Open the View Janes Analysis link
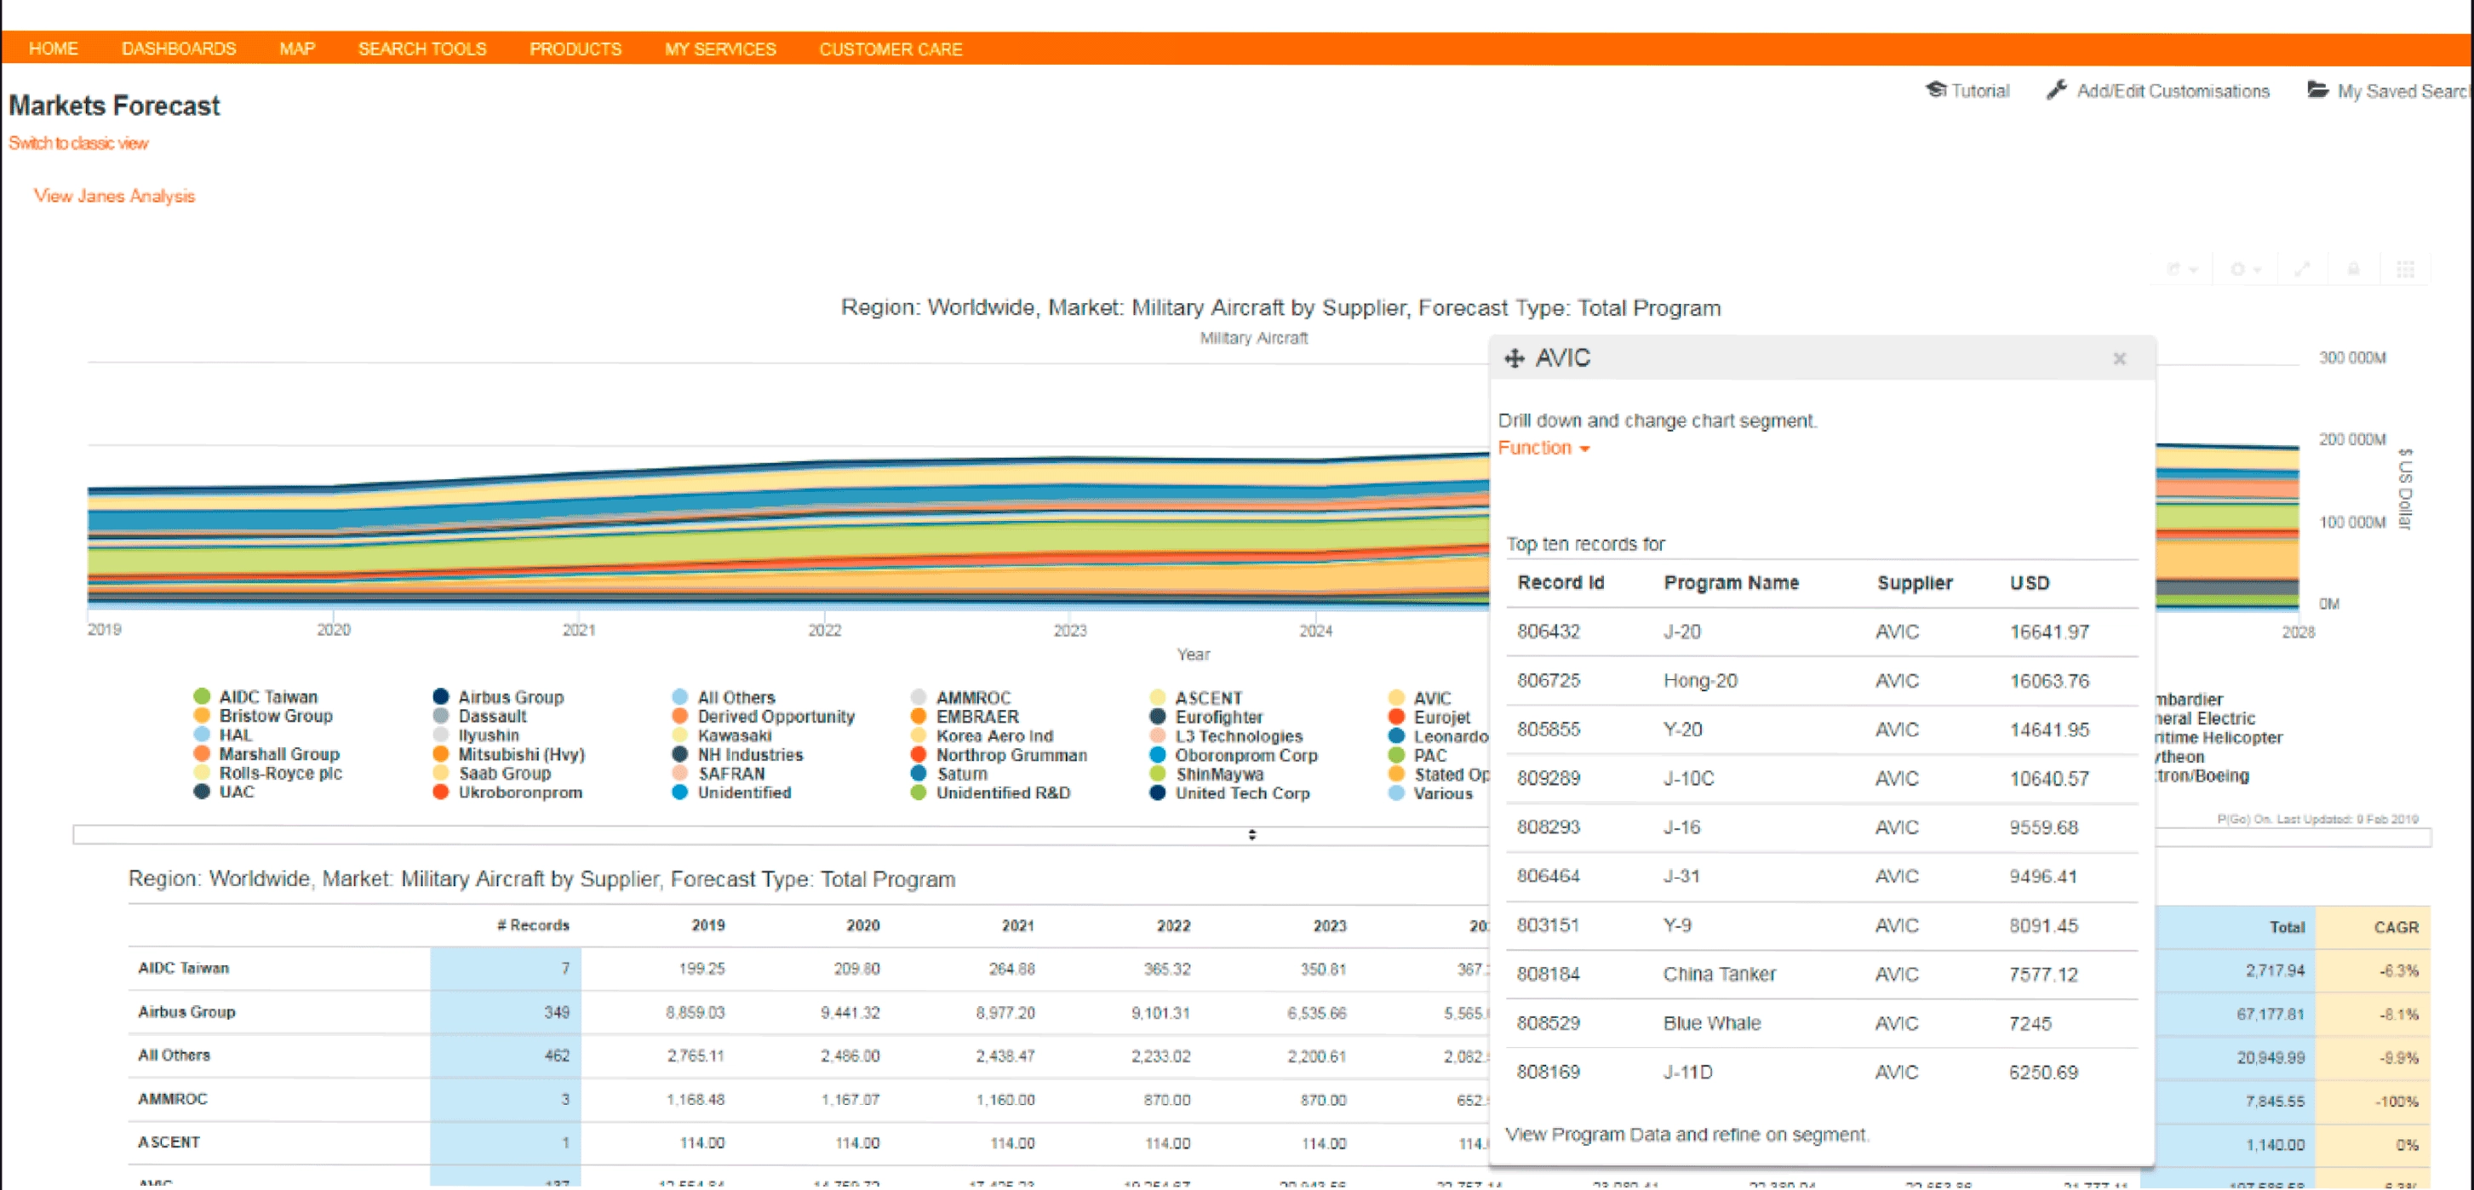 (114, 195)
